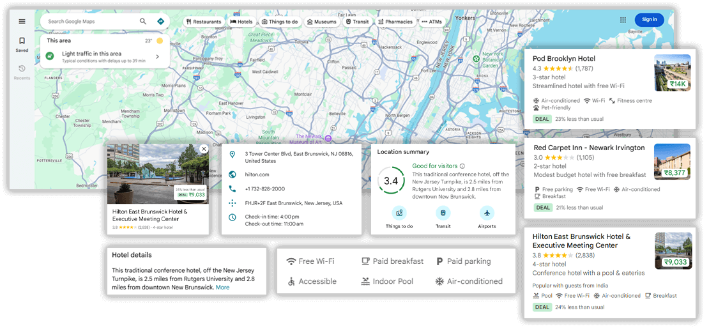The image size is (709, 331).
Task: Click the blue directions icon
Action: pyautogui.click(x=160, y=21)
